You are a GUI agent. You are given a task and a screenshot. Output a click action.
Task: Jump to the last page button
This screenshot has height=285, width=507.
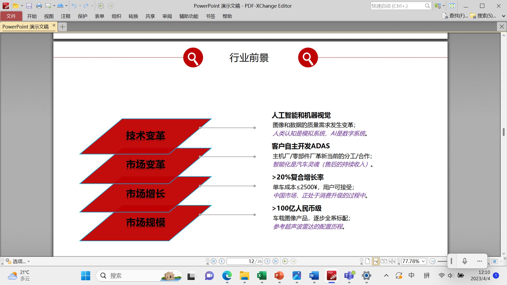click(275, 261)
